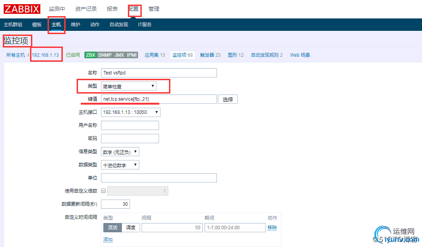
Task: Click the JMX availability badge
Action: coord(119,55)
